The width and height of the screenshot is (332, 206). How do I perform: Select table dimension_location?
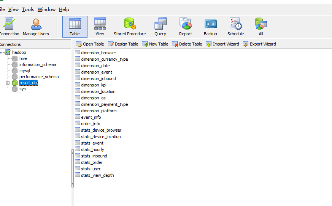[98, 91]
